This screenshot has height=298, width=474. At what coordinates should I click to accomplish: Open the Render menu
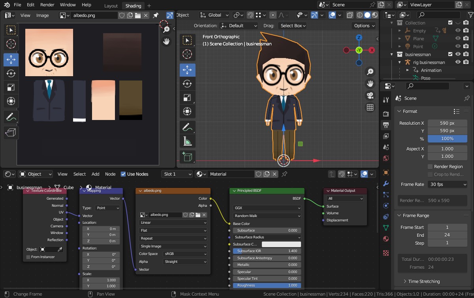(x=47, y=5)
